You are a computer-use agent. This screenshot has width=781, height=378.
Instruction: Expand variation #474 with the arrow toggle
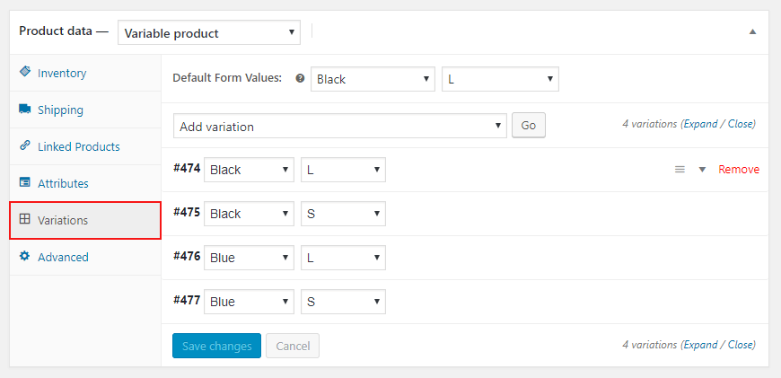[x=702, y=169]
